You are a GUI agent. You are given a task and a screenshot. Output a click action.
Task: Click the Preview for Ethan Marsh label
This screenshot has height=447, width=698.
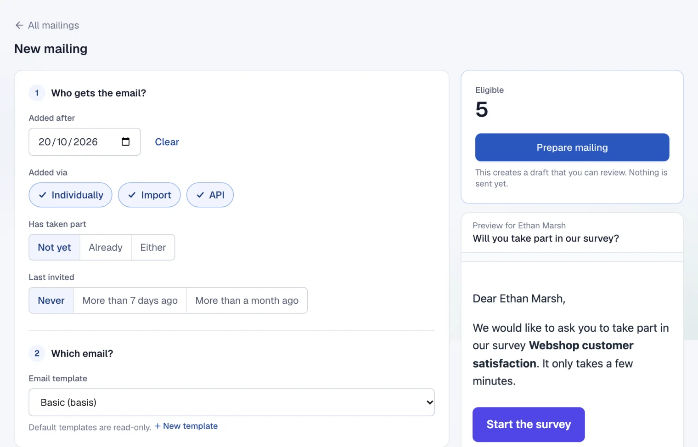click(x=519, y=226)
